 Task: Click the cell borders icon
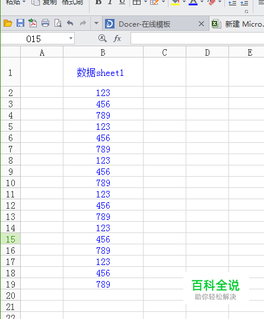136,2
